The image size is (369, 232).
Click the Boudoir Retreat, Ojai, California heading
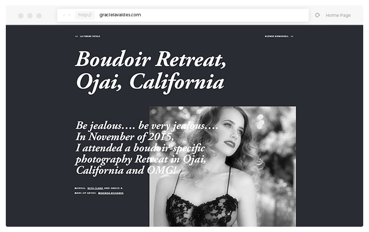(x=151, y=72)
